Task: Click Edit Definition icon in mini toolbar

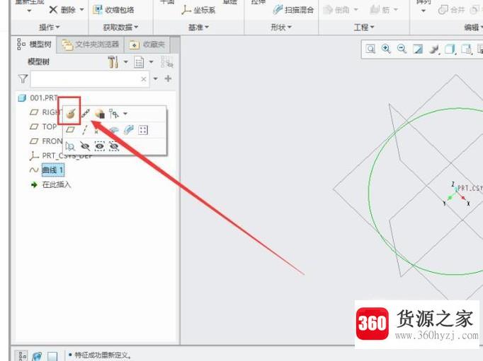Action: click(71, 114)
